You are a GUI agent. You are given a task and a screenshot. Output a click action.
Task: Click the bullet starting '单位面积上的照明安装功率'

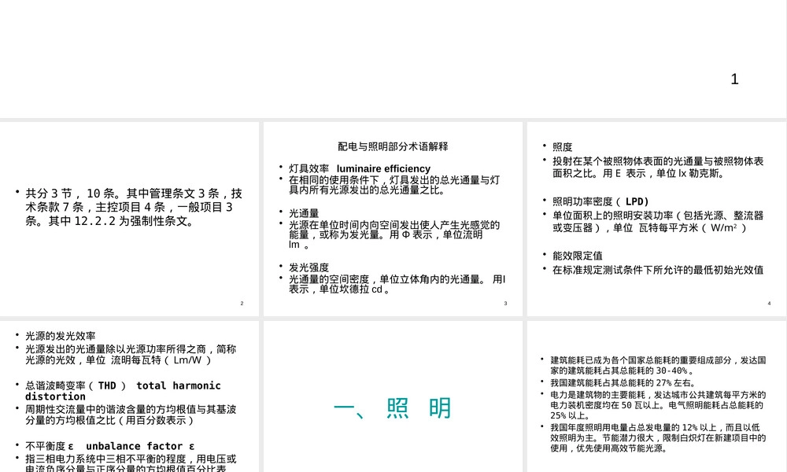[658, 222]
